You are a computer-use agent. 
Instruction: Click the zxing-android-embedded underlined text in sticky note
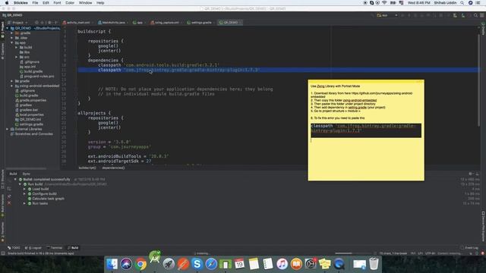tap(359, 100)
